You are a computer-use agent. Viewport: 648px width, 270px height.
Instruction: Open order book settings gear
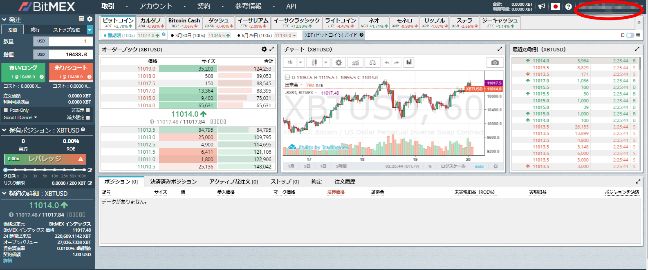pos(264,49)
